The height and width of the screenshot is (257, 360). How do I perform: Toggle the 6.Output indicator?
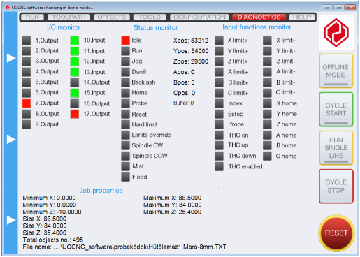[27, 92]
